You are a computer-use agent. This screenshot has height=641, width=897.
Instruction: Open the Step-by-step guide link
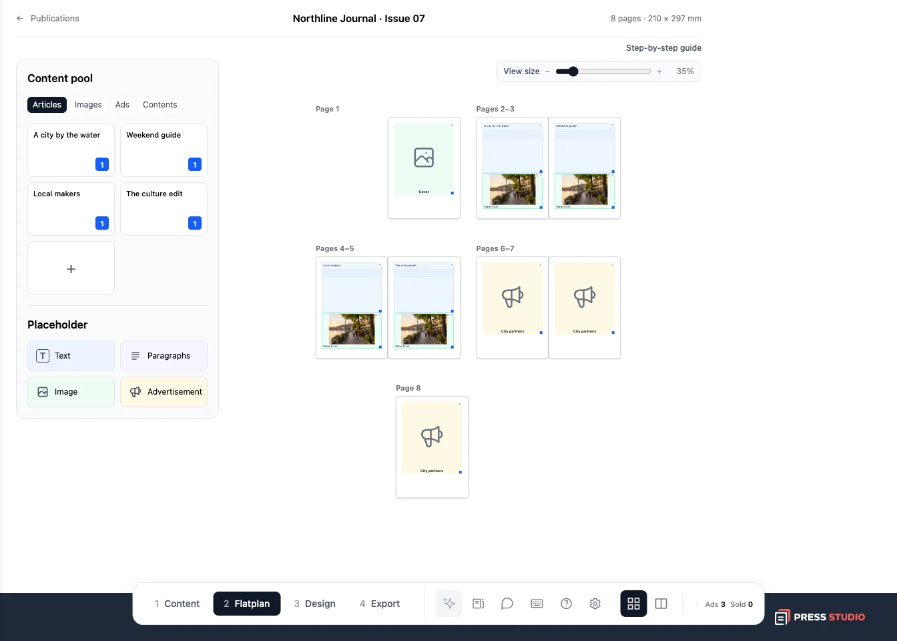(x=663, y=48)
